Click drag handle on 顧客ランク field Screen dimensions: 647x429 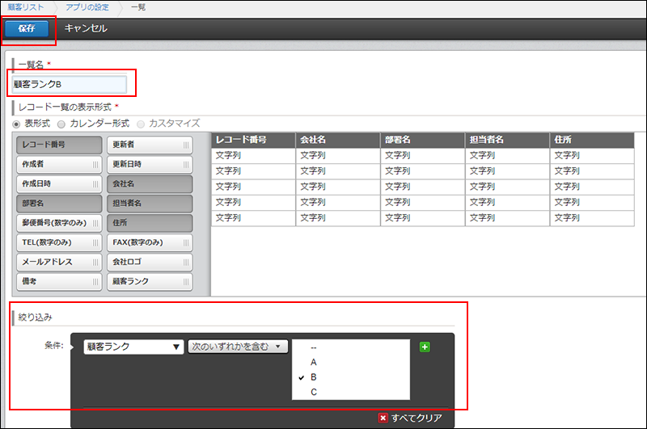[x=187, y=281]
